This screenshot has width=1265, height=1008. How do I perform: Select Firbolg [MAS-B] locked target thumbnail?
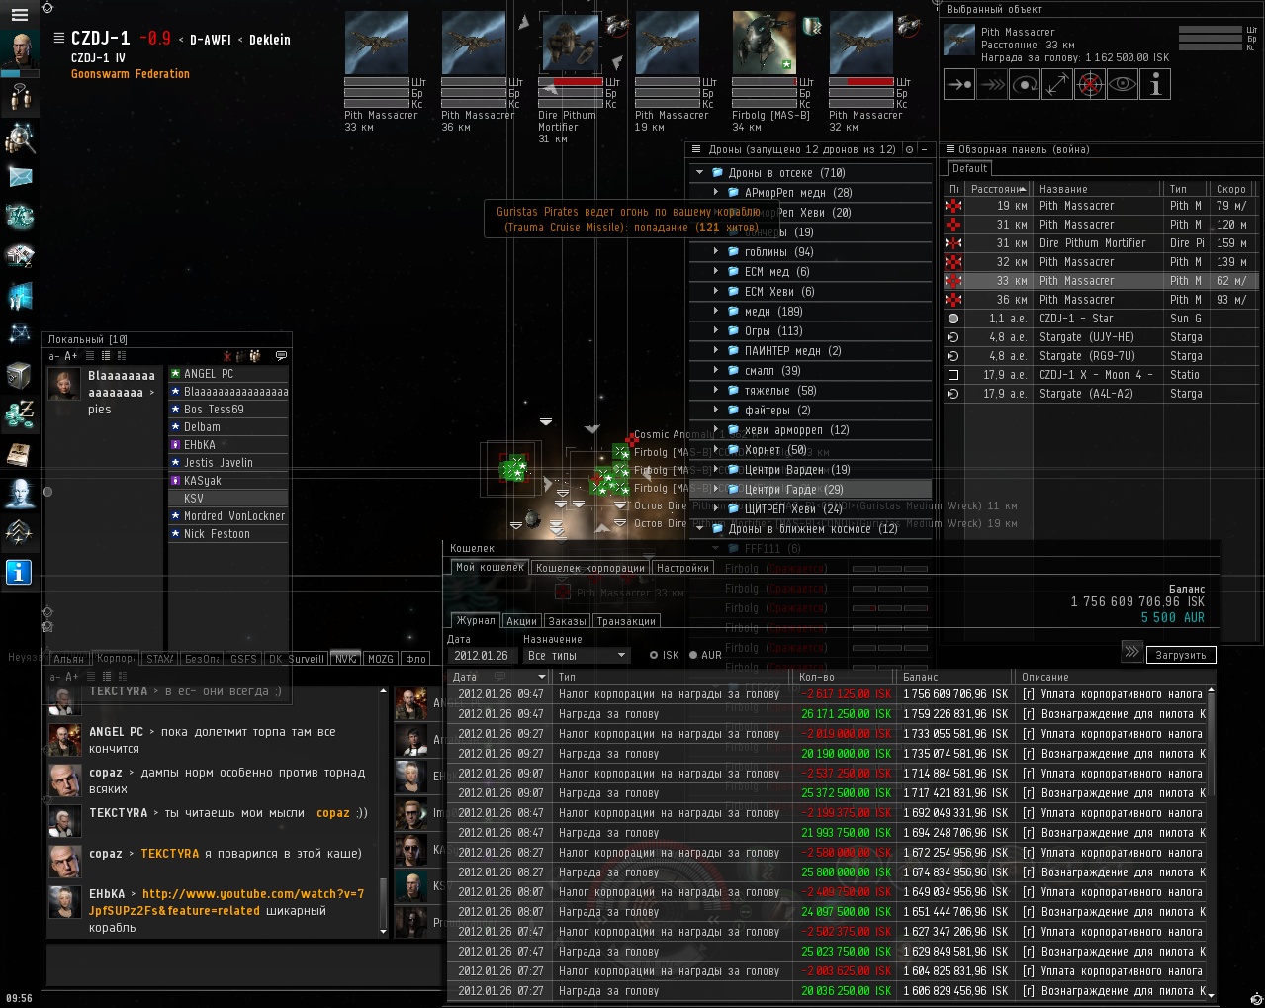(x=764, y=43)
